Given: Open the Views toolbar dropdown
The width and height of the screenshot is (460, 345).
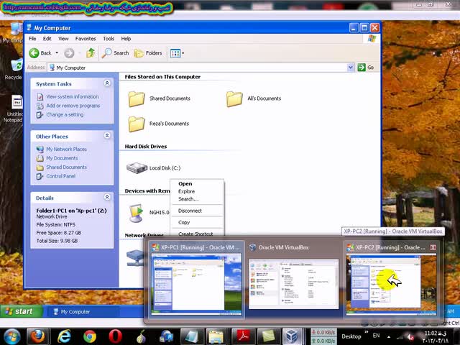Looking at the screenshot, I should click(177, 53).
